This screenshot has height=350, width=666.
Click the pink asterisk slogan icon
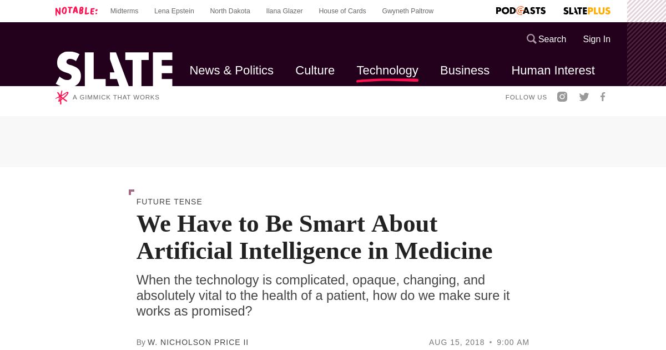click(62, 97)
